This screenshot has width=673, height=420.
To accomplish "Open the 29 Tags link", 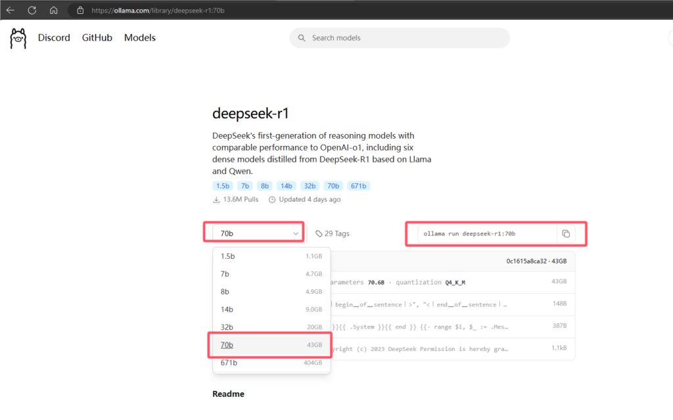I will pyautogui.click(x=333, y=233).
